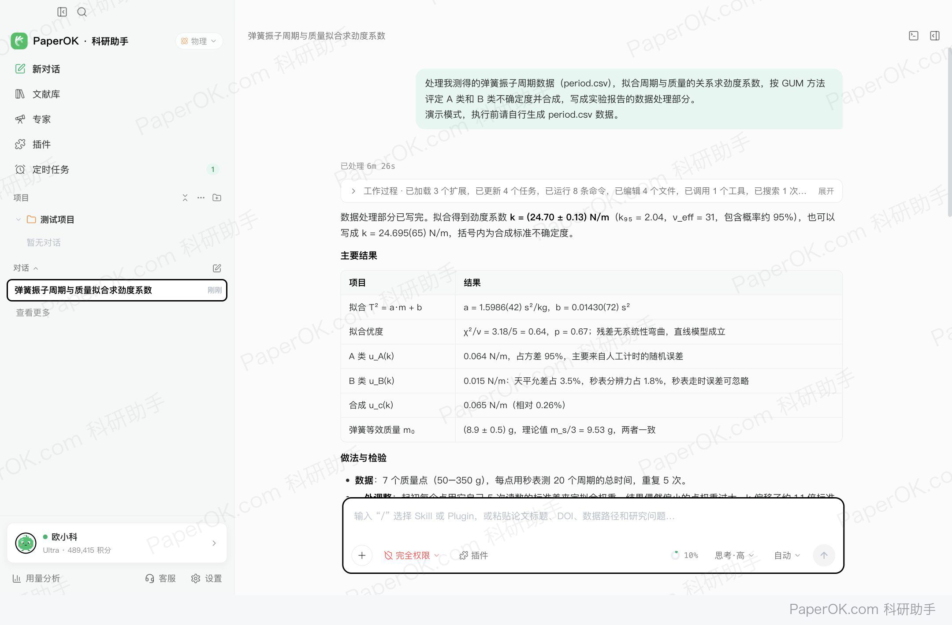Screen dimensions: 952x625
Task: Change the 思考·高 thinking level dropdown
Action: (734, 555)
